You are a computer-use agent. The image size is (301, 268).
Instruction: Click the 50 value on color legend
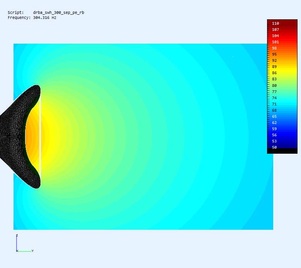tap(274, 148)
